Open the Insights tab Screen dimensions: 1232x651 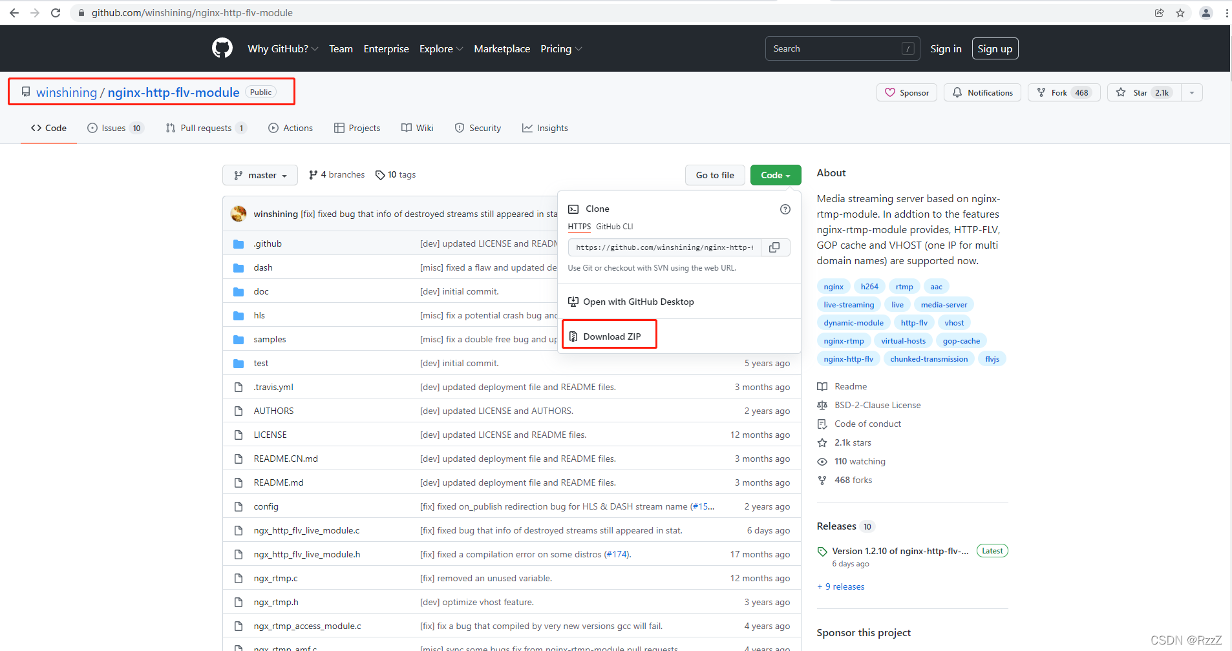coord(545,128)
